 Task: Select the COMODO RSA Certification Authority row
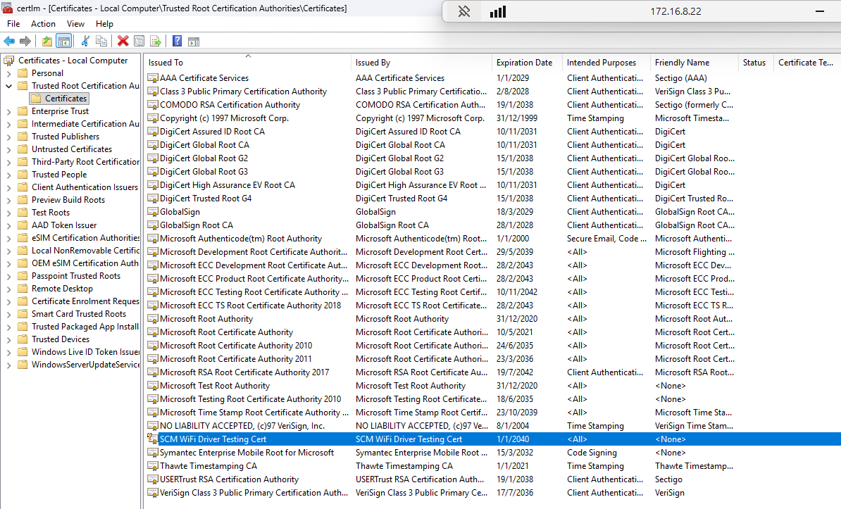coord(492,105)
